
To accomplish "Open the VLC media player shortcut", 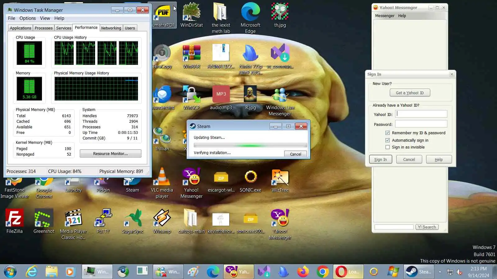I will 162,183.
